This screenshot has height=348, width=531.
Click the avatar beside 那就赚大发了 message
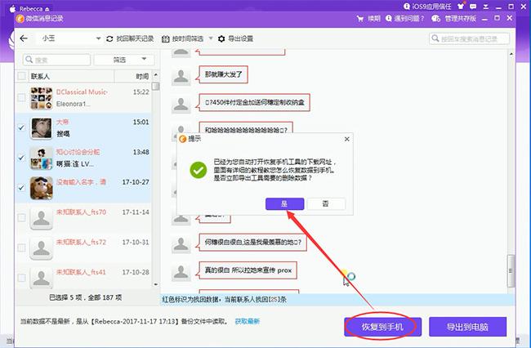[181, 77]
